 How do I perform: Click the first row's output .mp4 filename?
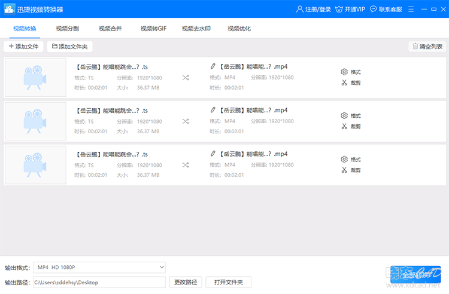(x=253, y=66)
